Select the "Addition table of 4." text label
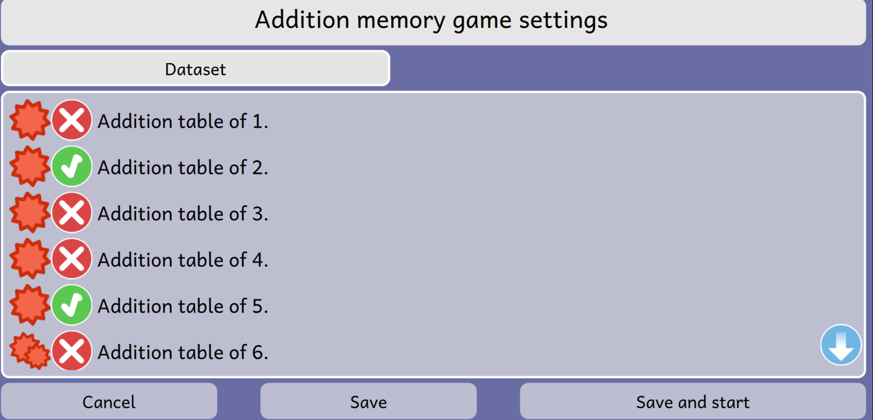This screenshot has width=873, height=420. 183,260
